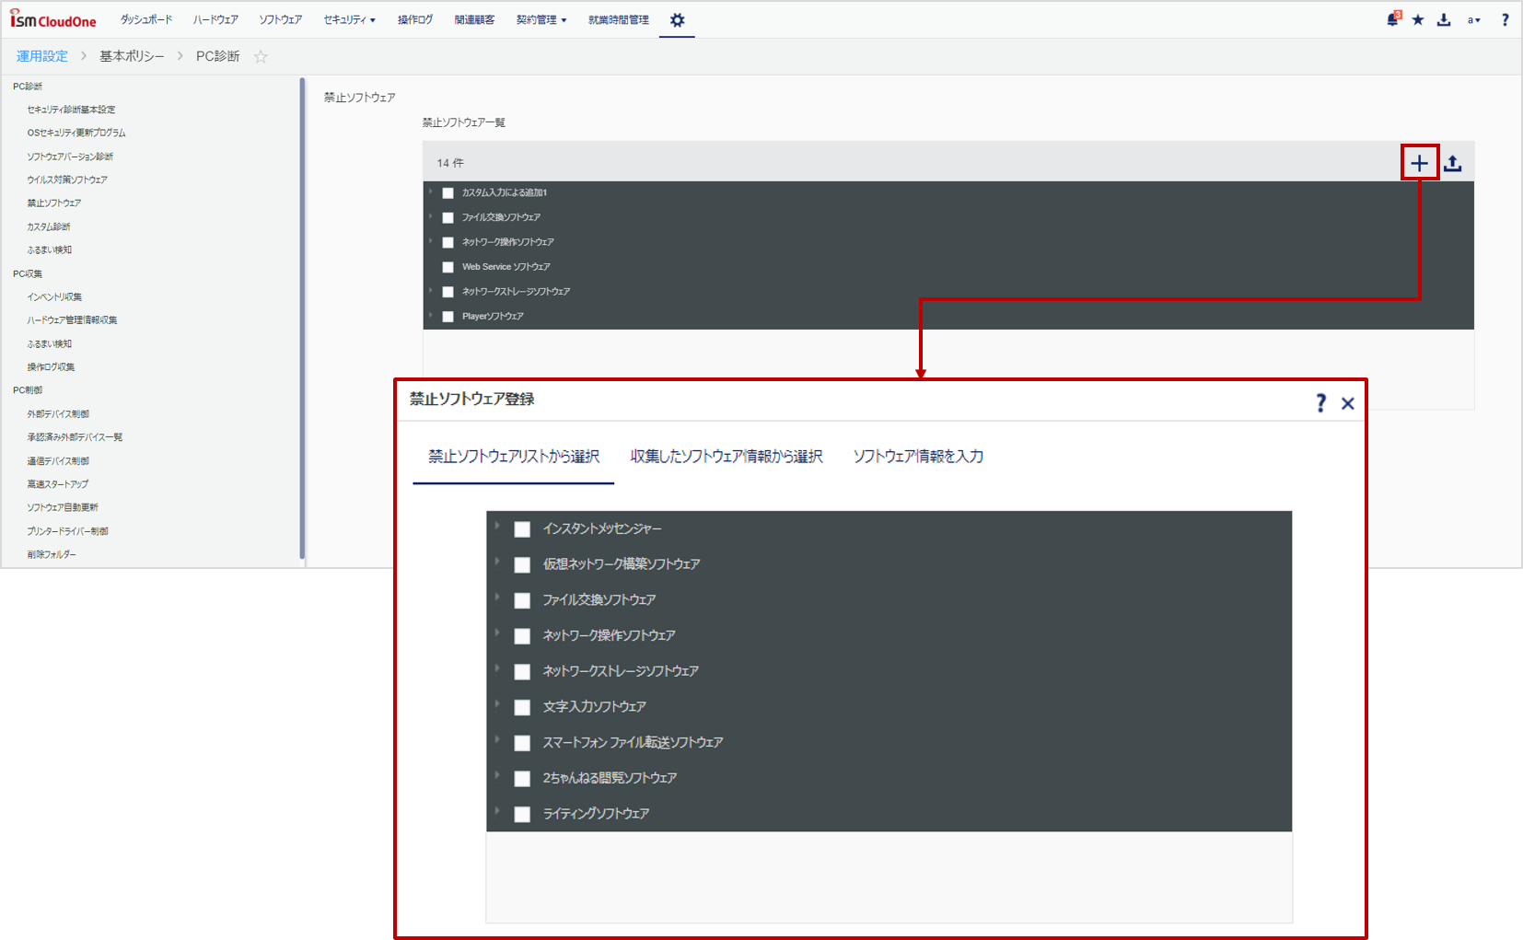Screen dimensions: 1523x940
Task: Select 禁止ソフトウェア in the left sidebar
Action: [x=55, y=203]
